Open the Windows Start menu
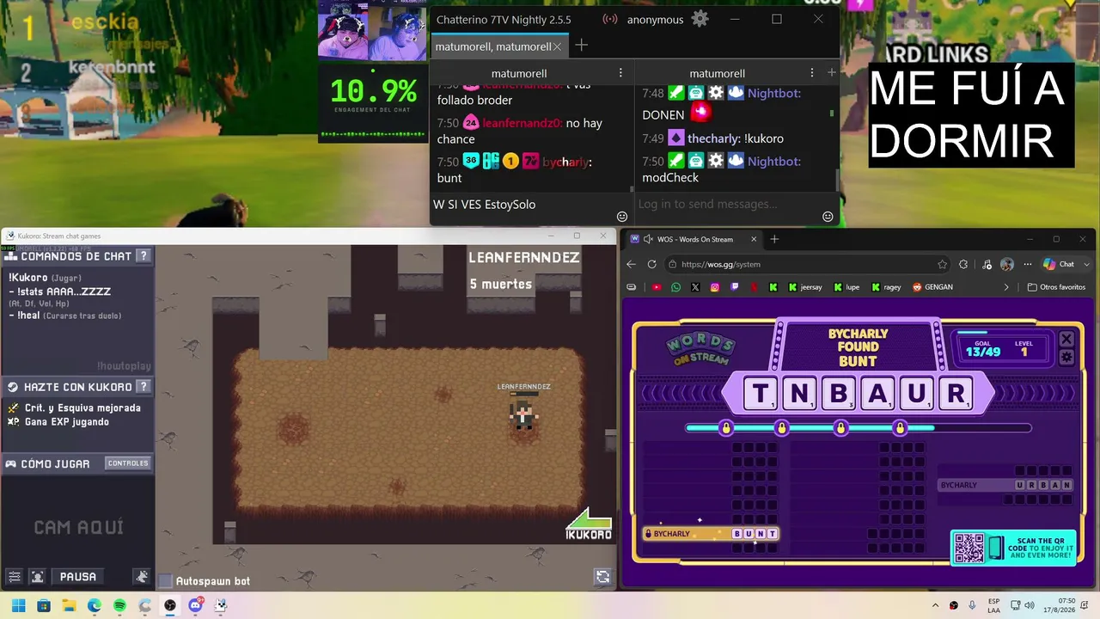 pyautogui.click(x=18, y=605)
